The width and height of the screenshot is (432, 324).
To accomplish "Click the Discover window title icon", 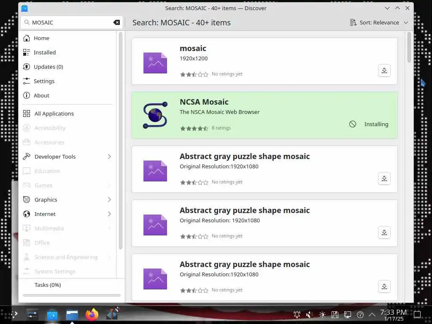I will coord(24,8).
